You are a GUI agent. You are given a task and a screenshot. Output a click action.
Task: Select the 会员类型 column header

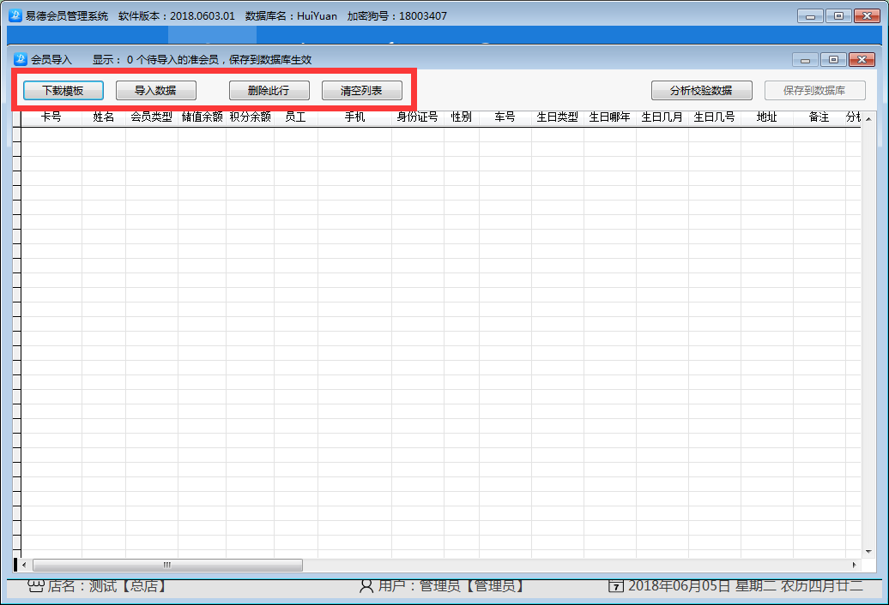point(151,117)
